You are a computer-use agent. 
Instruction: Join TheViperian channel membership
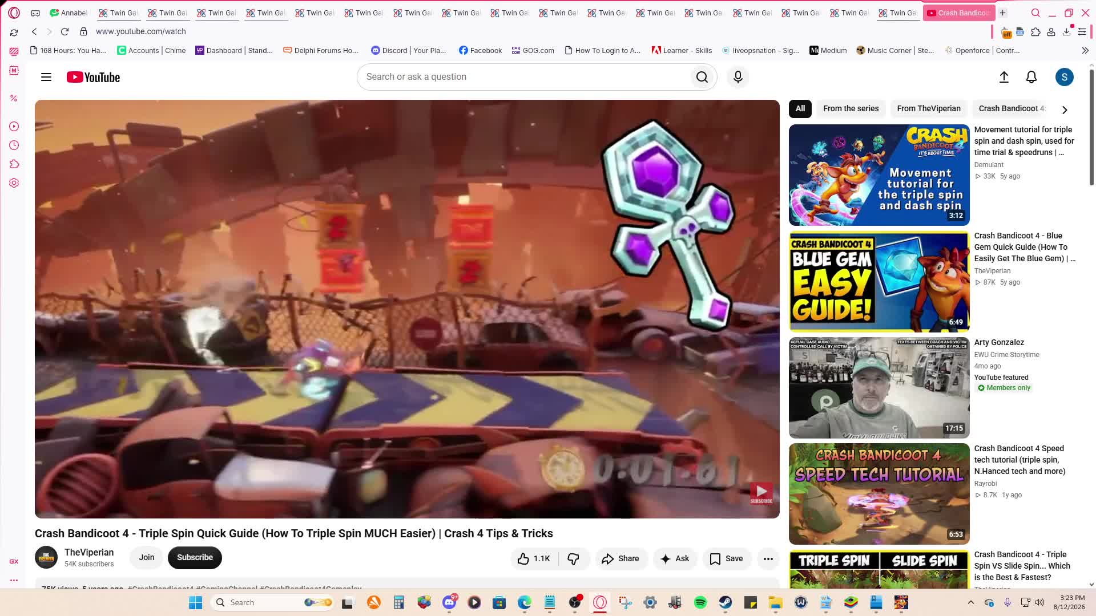point(147,557)
